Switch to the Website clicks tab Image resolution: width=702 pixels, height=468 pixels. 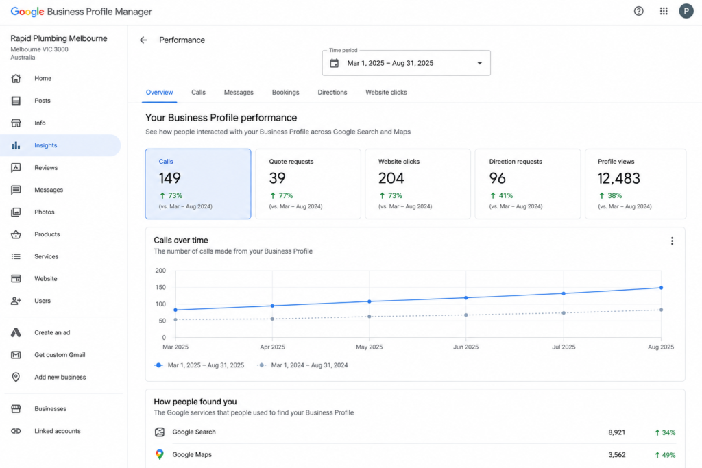pos(386,93)
